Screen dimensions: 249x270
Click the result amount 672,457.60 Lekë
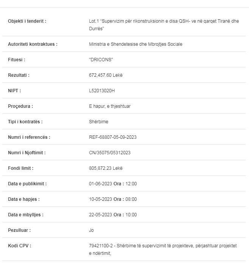point(106,75)
